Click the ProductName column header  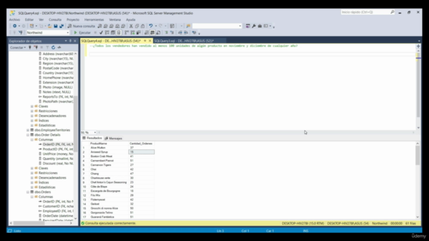(x=109, y=143)
